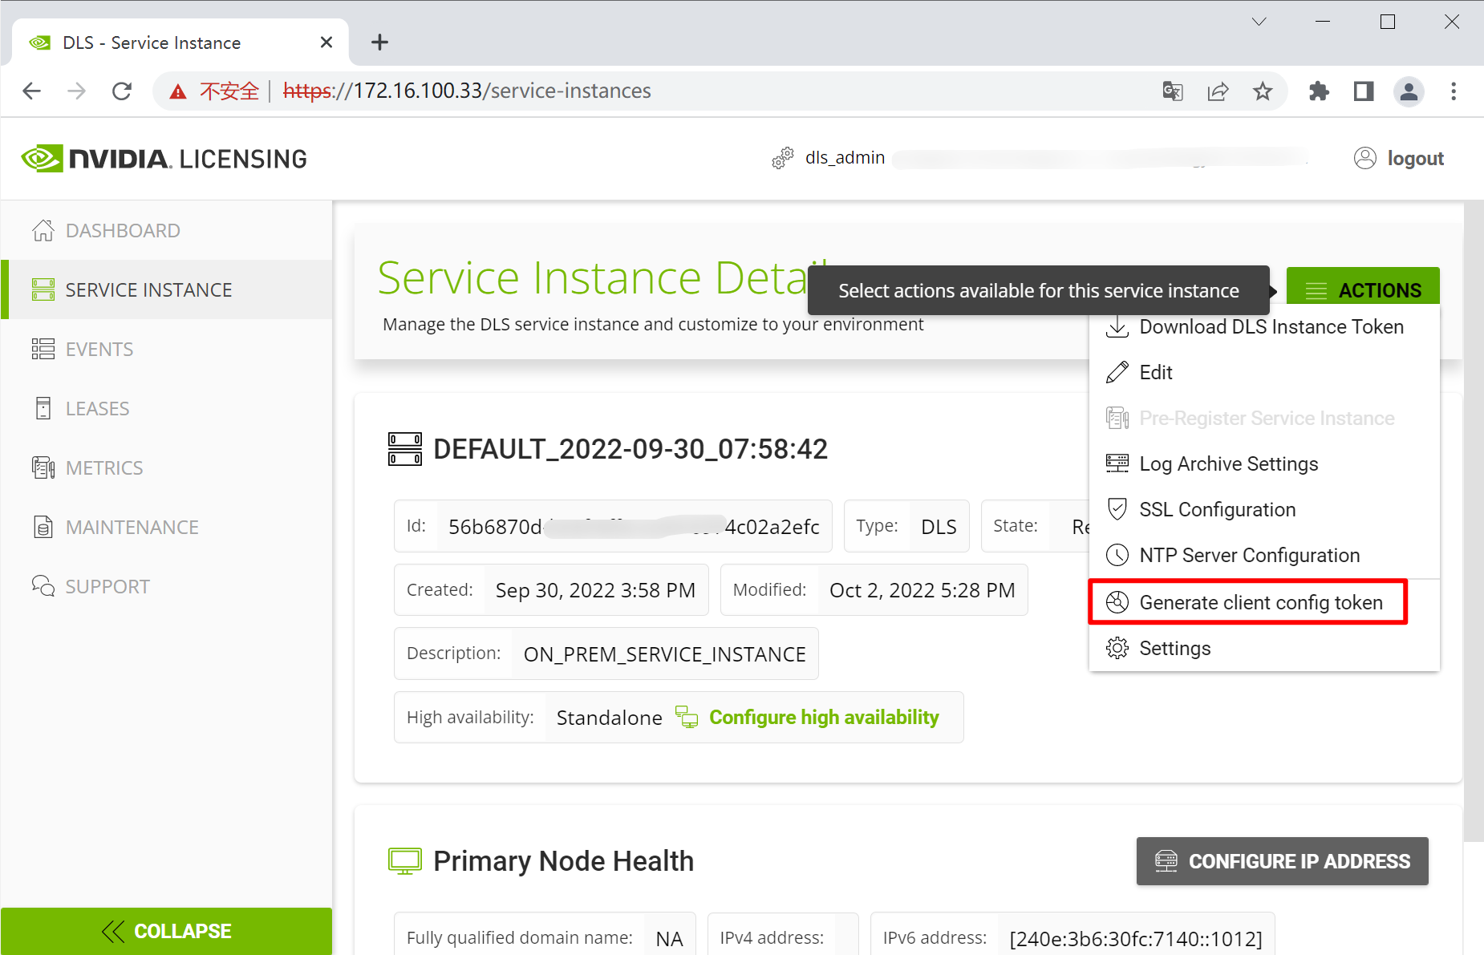Screen dimensions: 1484x955
Task: Collapse the left sidebar
Action: [167, 931]
